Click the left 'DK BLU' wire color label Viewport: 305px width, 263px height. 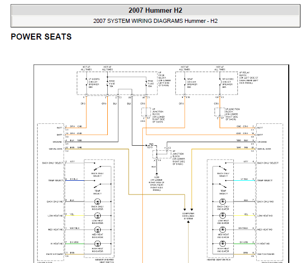[74, 179]
